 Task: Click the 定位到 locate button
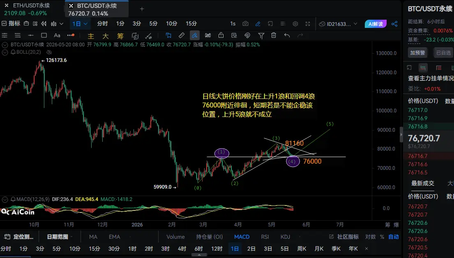coord(20,237)
